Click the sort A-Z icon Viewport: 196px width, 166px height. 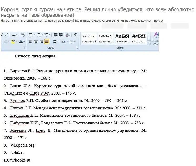[x=68, y=35]
